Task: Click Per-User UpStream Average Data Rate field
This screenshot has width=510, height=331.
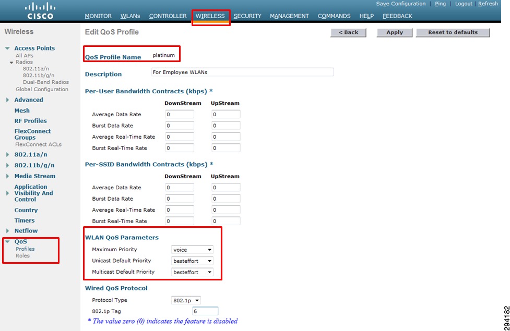Action: point(226,114)
